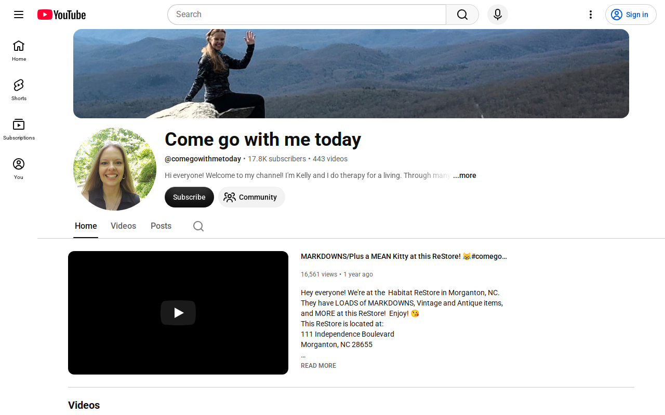
Task: Open the channel Community button
Action: tap(251, 197)
